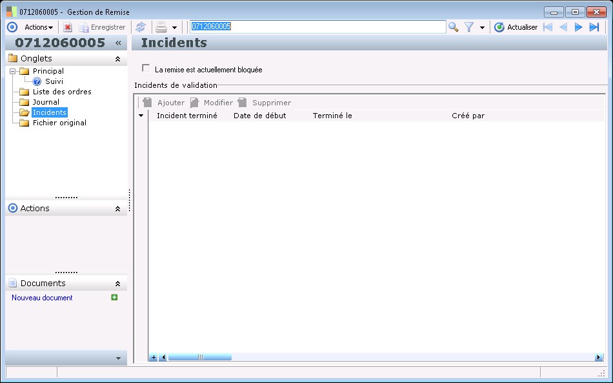Click the red X delete toolbar icon
The height and width of the screenshot is (383, 613).
(x=68, y=27)
